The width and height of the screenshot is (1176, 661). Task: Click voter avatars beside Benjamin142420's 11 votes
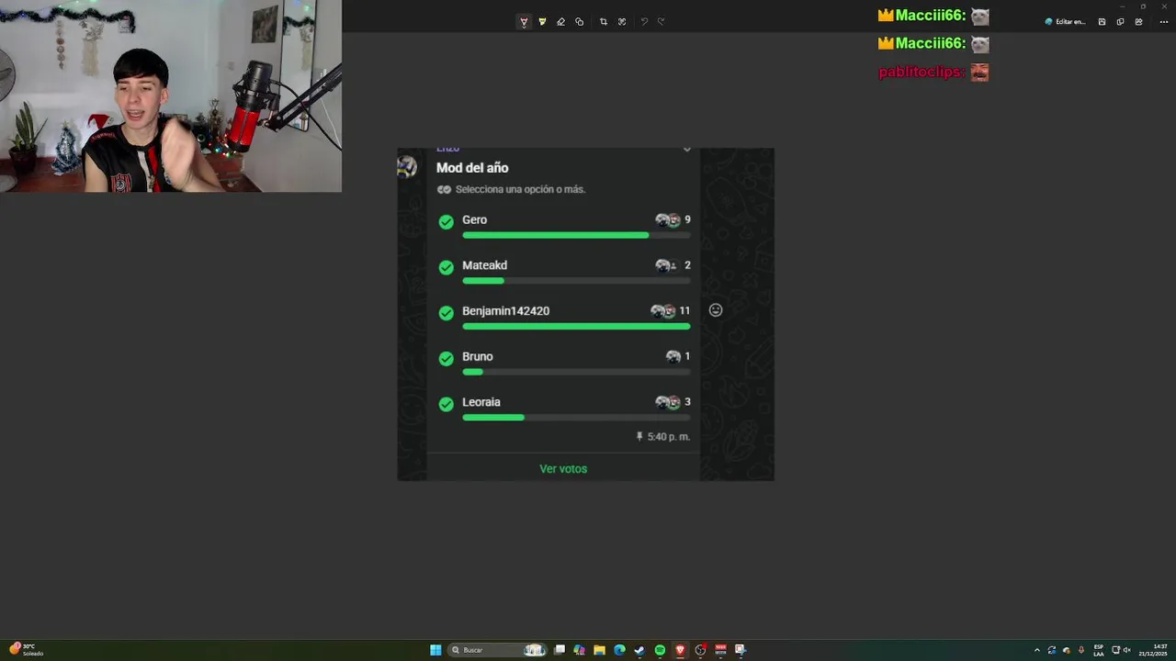[x=663, y=311]
